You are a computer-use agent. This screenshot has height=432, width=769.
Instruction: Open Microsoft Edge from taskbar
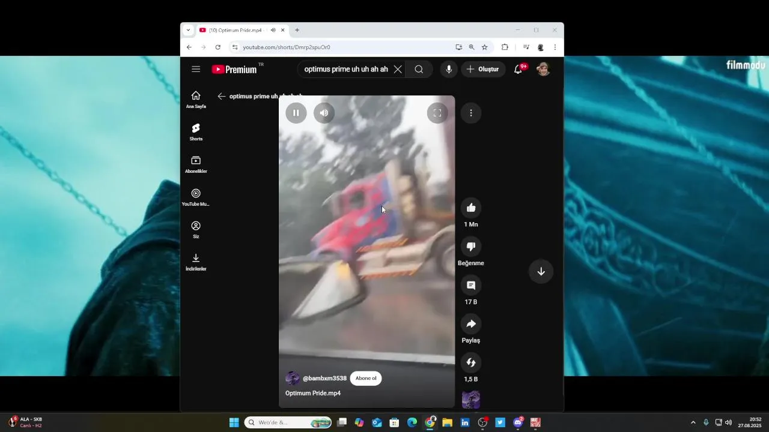coord(412,422)
